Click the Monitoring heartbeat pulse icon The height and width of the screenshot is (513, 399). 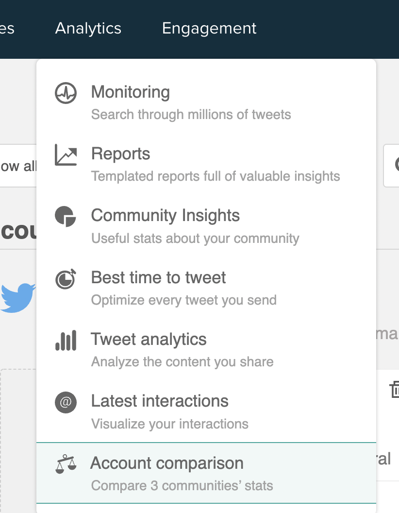tap(66, 93)
